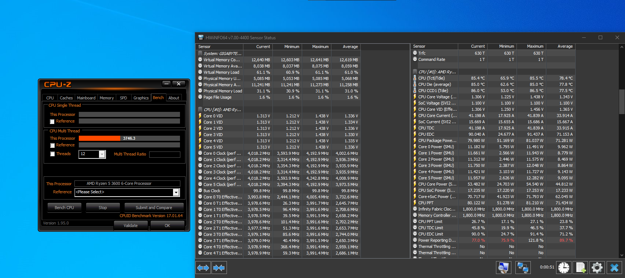This screenshot has width=625, height=278.
Task: Open the About tab in CPU-Z
Action: coord(174,98)
